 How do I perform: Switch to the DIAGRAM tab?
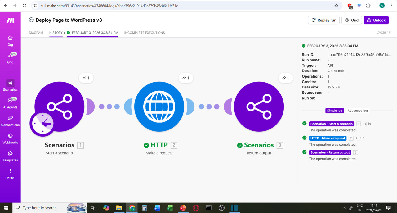[x=36, y=33]
